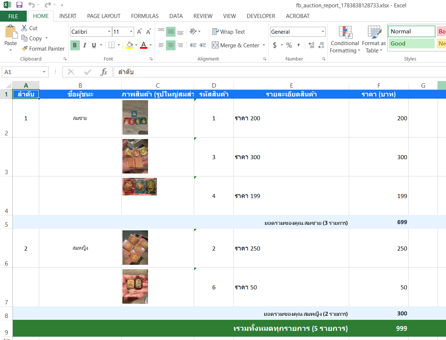This screenshot has height=340, width=446.
Task: Click the Merge & Center button
Action: pos(236,45)
